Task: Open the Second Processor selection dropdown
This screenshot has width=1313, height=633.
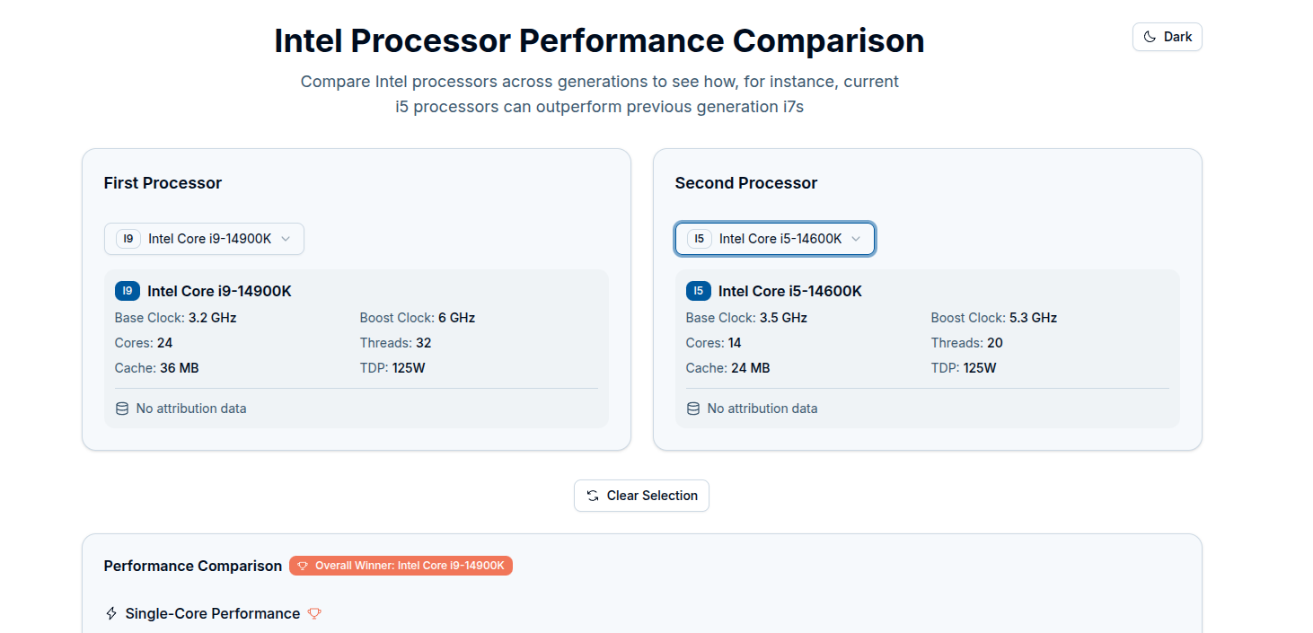Action: tap(774, 239)
